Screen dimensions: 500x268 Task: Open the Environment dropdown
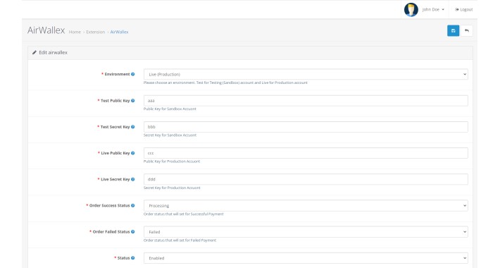pyautogui.click(x=306, y=74)
